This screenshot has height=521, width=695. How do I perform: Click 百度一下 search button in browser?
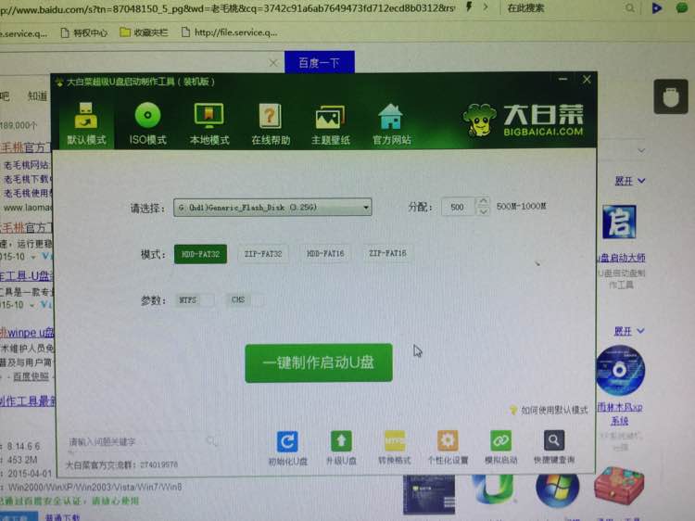click(319, 62)
